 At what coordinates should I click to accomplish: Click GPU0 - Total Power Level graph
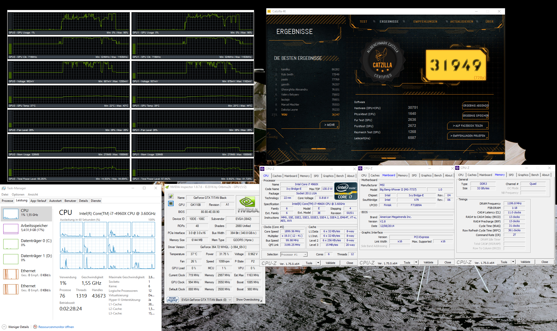pos(69,169)
